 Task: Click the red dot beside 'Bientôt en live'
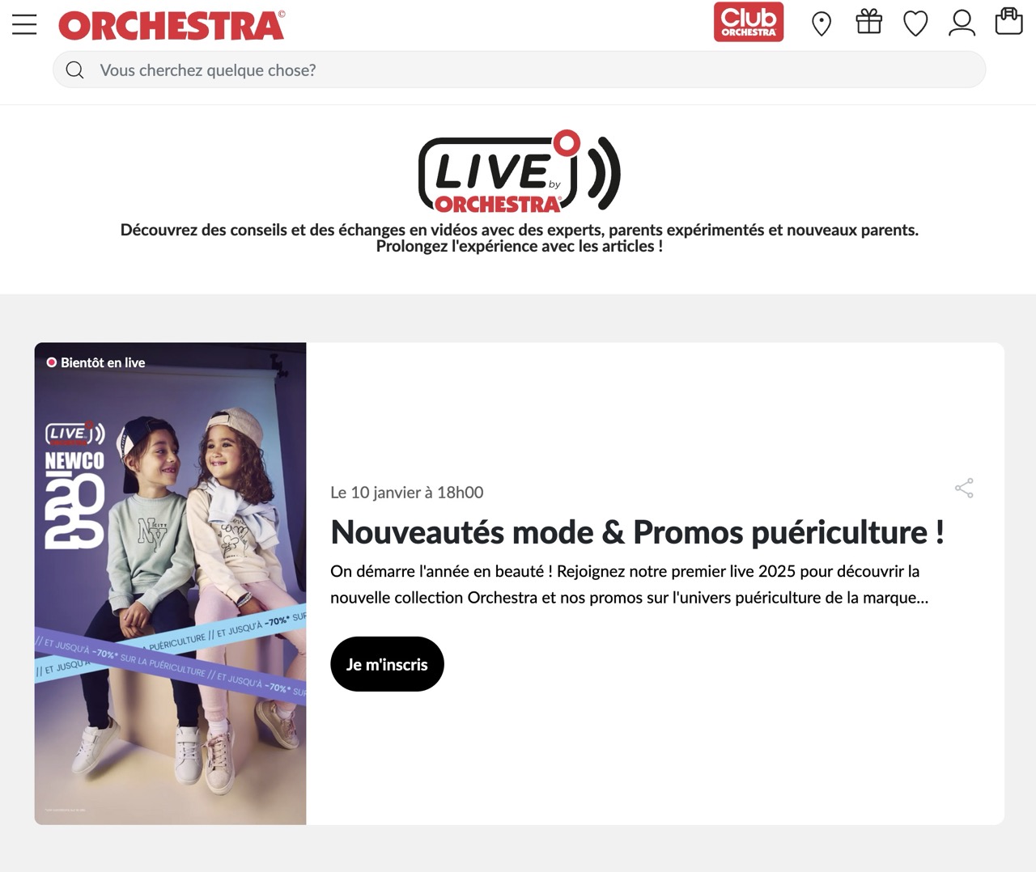(x=52, y=362)
